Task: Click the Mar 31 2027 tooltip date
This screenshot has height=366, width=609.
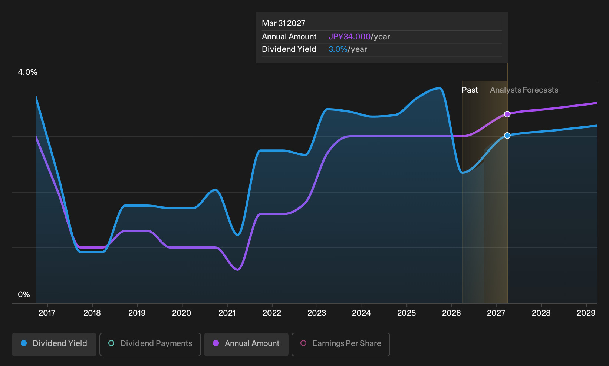Action: pos(284,23)
